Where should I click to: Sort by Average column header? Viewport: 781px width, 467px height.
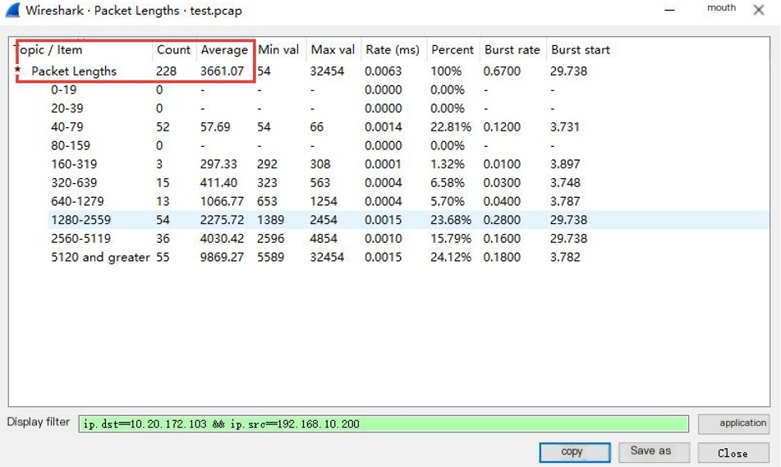(x=224, y=50)
